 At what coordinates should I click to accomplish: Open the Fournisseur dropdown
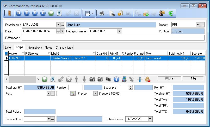pos(58,25)
